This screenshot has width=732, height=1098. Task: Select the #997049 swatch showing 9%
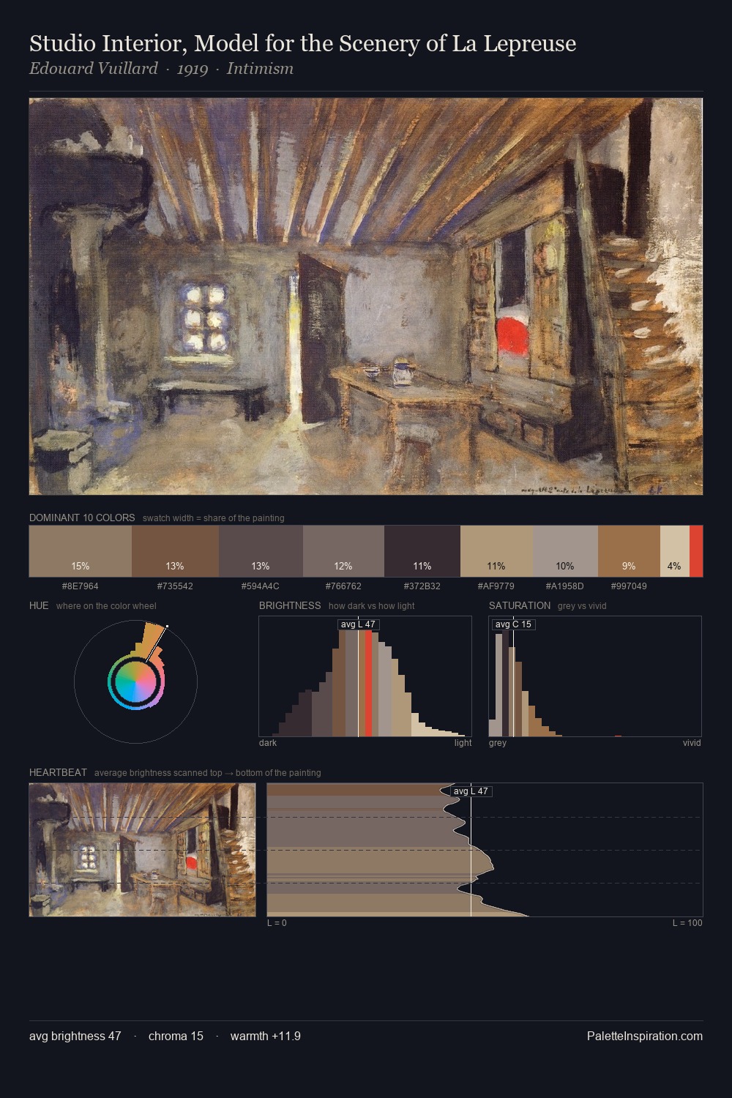[629, 551]
